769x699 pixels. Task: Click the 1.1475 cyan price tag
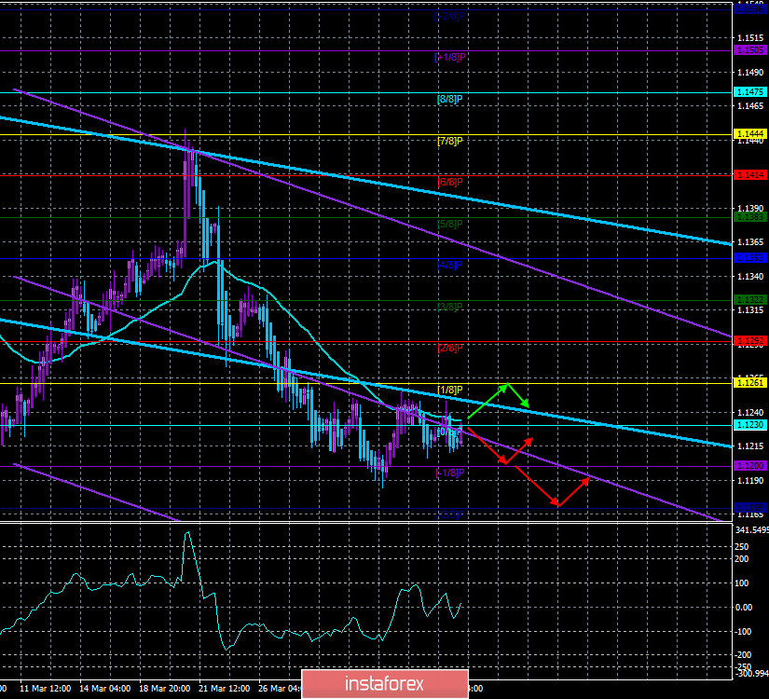click(x=749, y=92)
